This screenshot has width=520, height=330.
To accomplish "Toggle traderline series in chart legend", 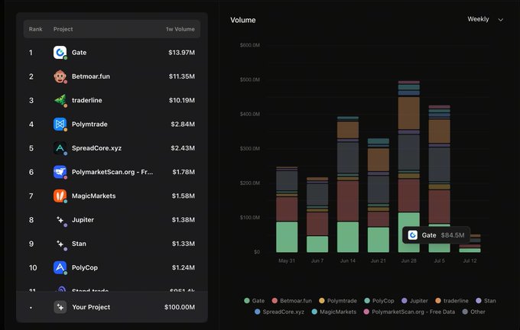I will [x=452, y=301].
